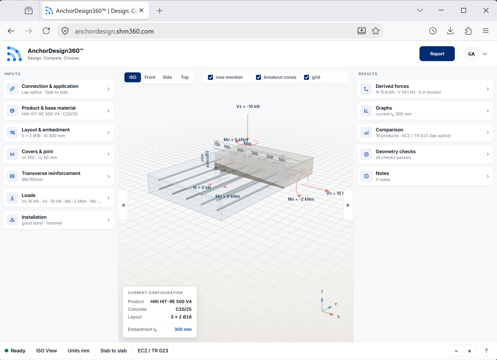
Task: Collapse the right results panel arrow
Action: [348, 205]
